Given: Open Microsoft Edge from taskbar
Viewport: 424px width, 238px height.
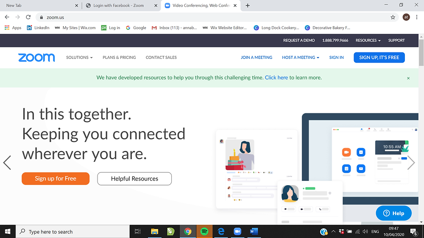Looking at the screenshot, I should (221, 232).
